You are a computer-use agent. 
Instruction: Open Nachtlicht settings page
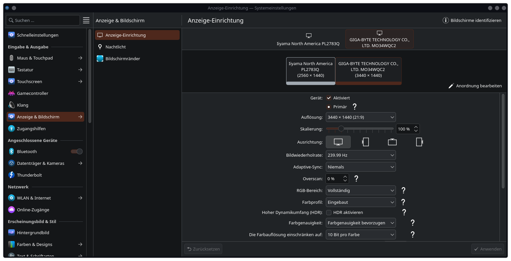tap(116, 47)
